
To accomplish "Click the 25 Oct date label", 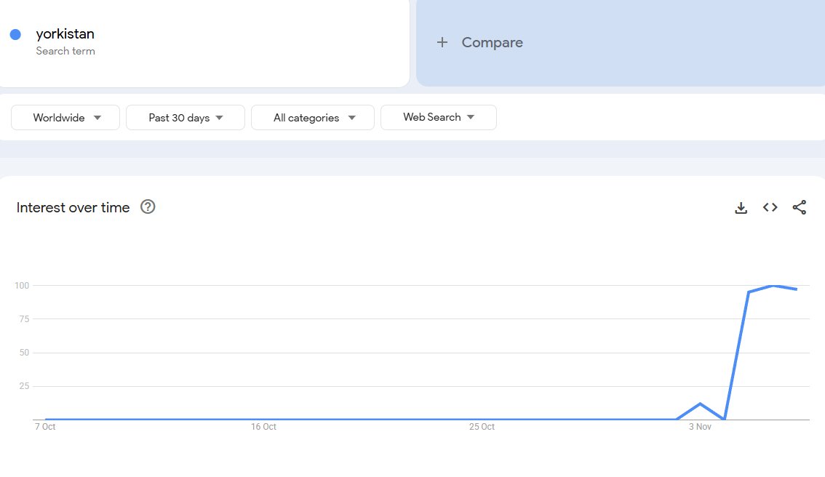I will pyautogui.click(x=482, y=427).
